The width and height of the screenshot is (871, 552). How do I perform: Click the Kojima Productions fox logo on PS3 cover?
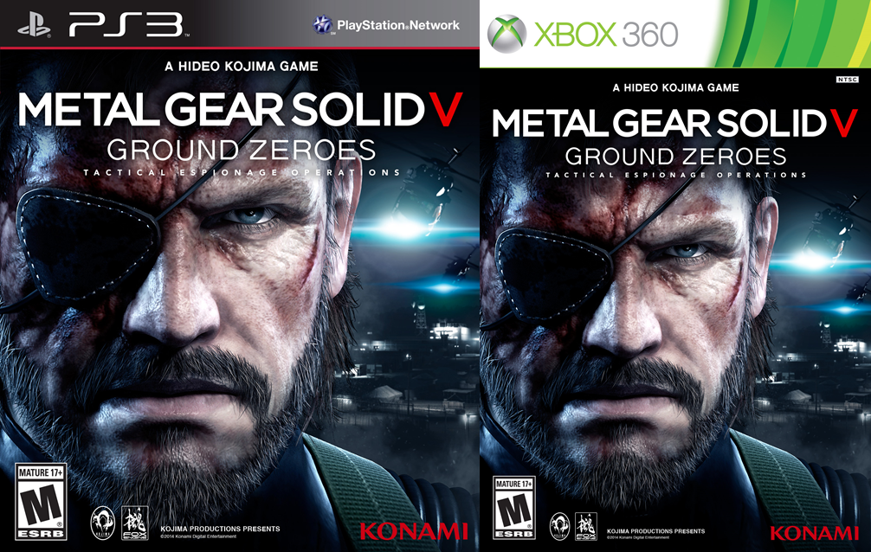[103, 523]
